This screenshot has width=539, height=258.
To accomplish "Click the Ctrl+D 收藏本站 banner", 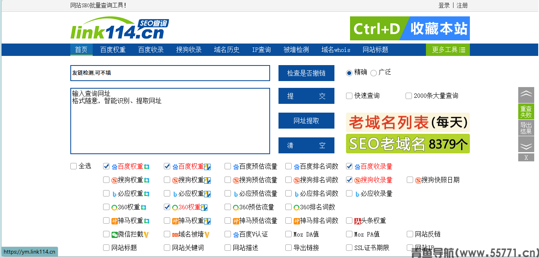I will [x=410, y=28].
